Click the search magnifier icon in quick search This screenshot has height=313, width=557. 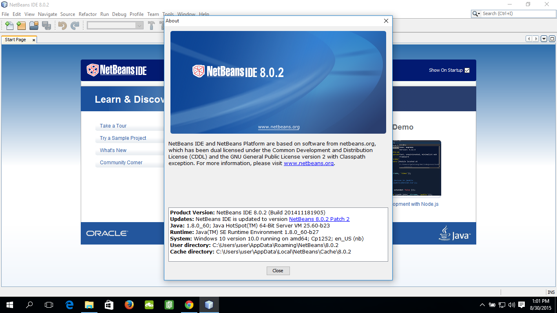coord(475,14)
